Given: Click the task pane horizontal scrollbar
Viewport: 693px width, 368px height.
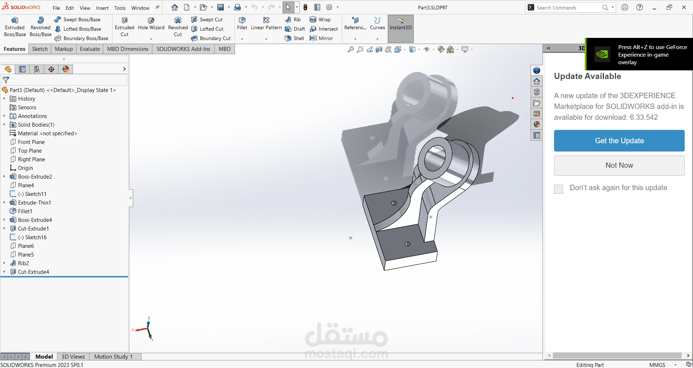Looking at the screenshot, I should 617,356.
